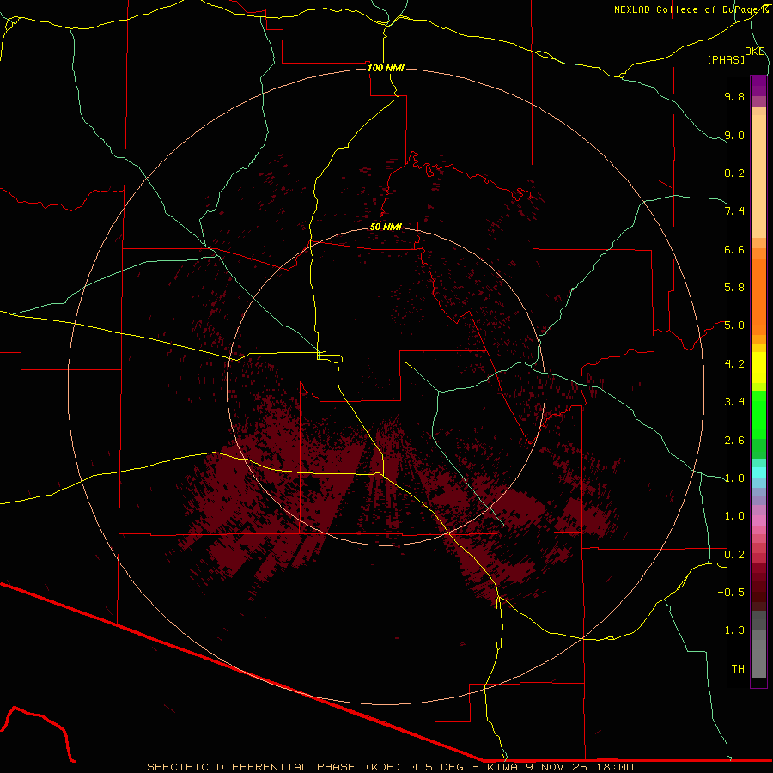
Task: Click the 2.6 legend value
Action: [734, 441]
